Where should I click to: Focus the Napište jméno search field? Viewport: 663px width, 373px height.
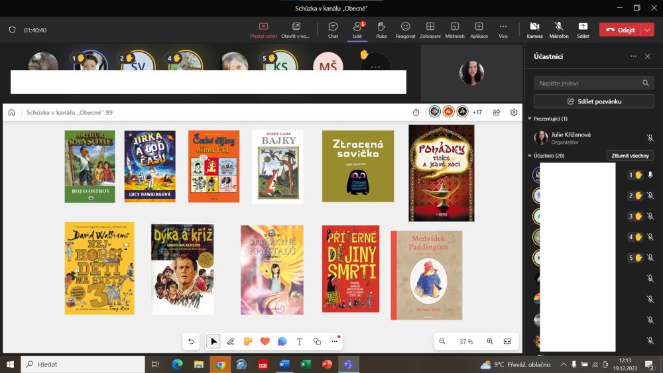(x=593, y=83)
